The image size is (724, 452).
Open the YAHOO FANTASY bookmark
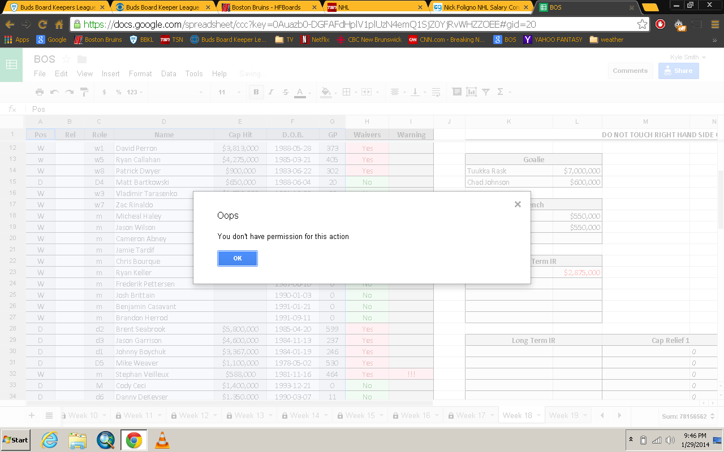pos(553,40)
